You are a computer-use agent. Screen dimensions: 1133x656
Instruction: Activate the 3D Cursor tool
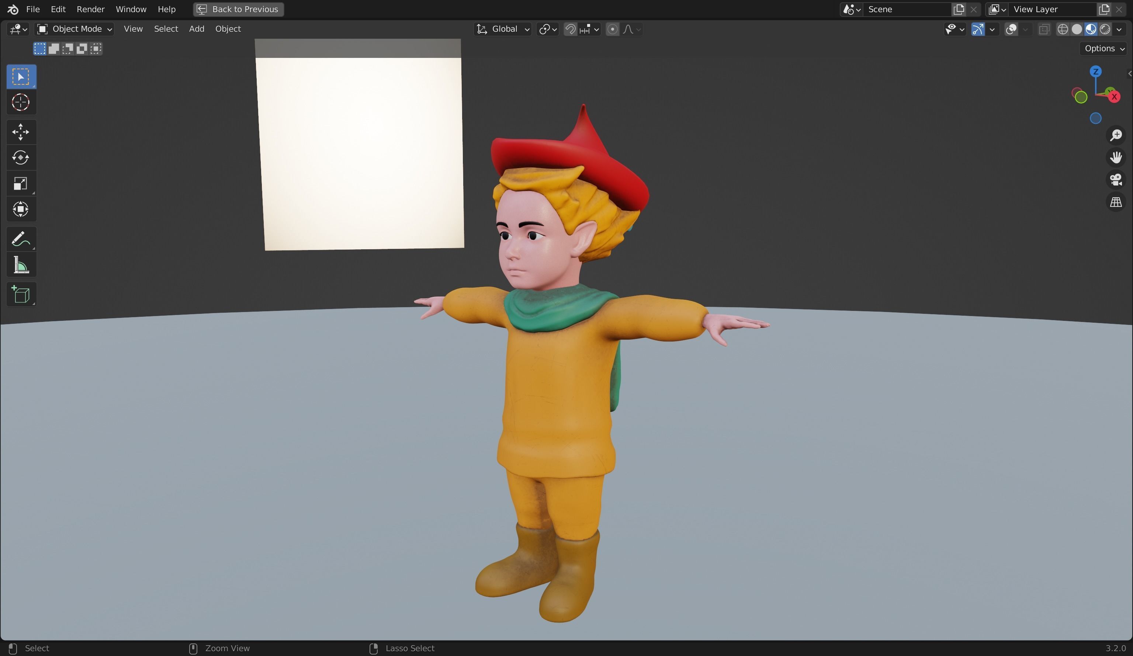21,103
